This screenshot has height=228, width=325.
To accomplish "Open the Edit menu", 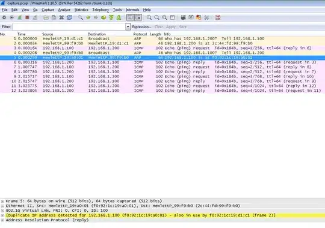I will tap(14, 10).
